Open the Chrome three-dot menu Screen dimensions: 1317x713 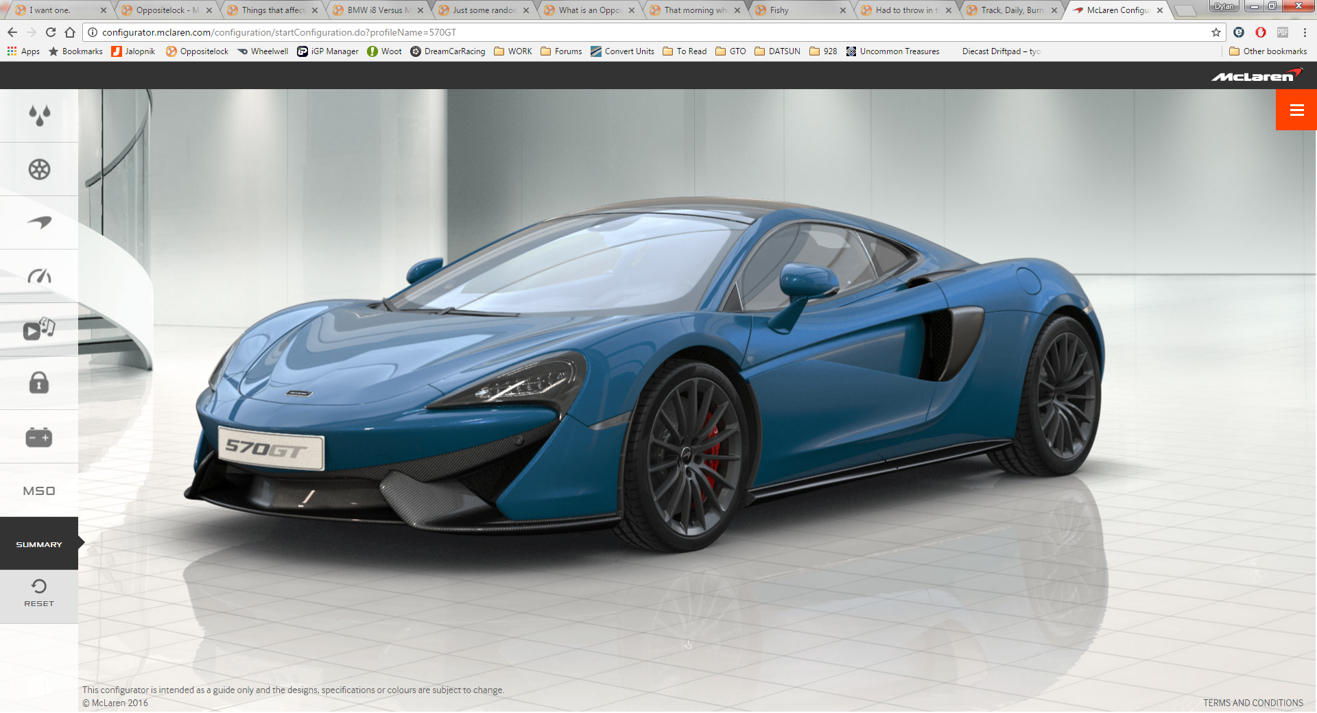click(1305, 32)
